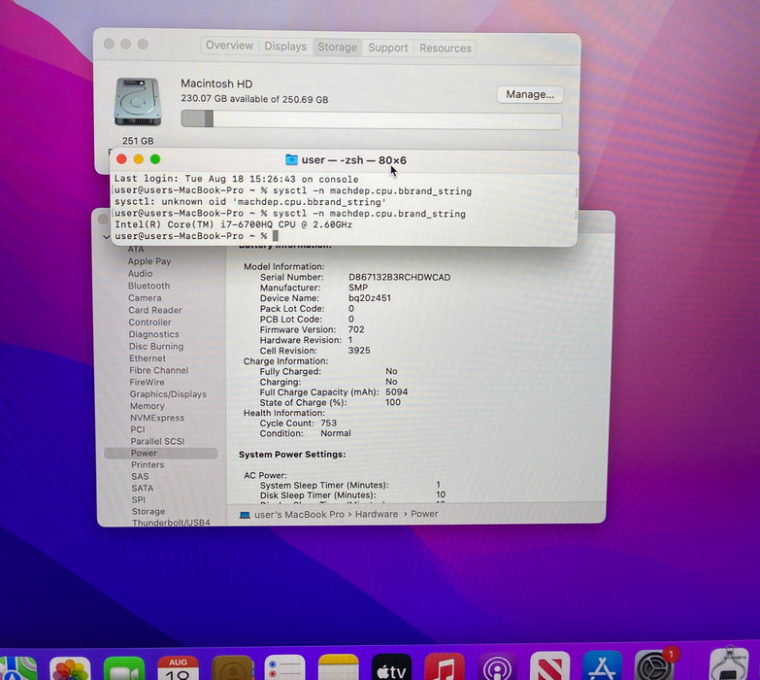Select Audio in the sidebar
Image resolution: width=760 pixels, height=680 pixels.
(x=140, y=274)
